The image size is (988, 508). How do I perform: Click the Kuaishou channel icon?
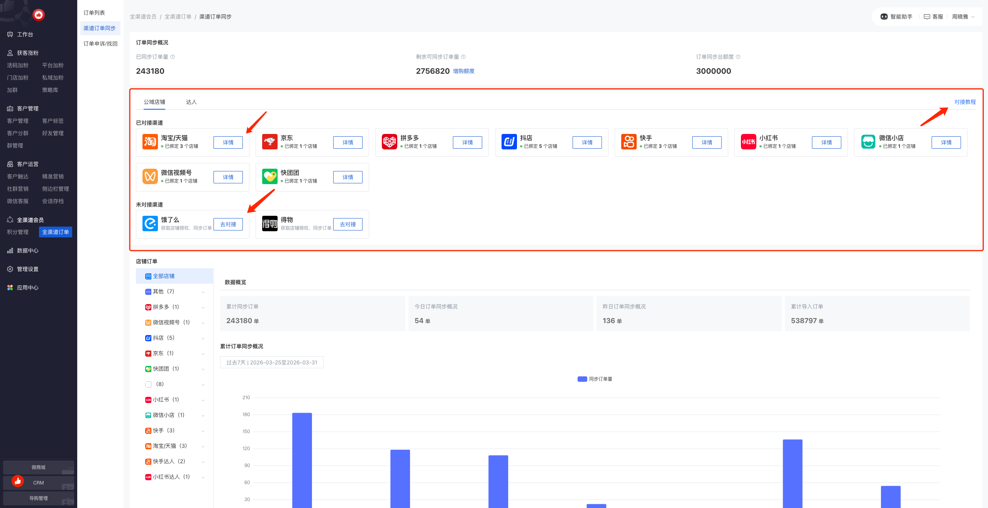pos(629,142)
